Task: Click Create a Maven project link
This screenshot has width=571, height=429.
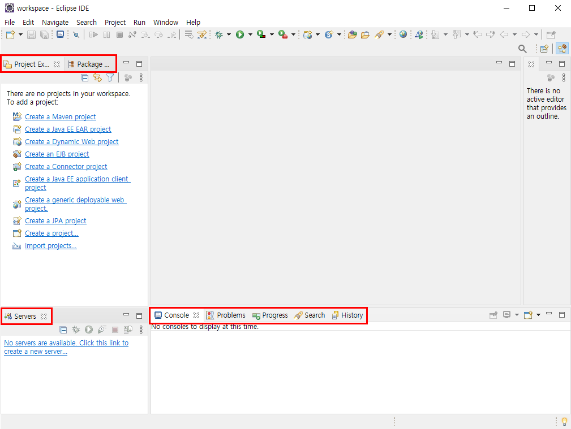Action: (x=61, y=117)
